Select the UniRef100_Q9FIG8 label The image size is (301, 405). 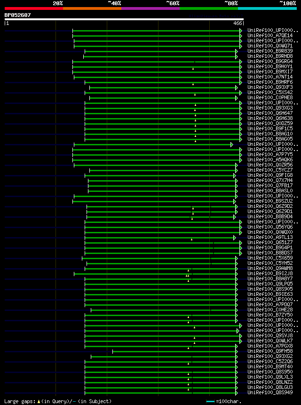pos(270,175)
